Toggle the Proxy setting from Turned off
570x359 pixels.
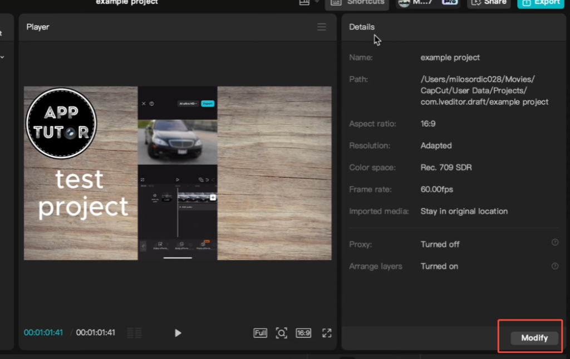tap(440, 244)
